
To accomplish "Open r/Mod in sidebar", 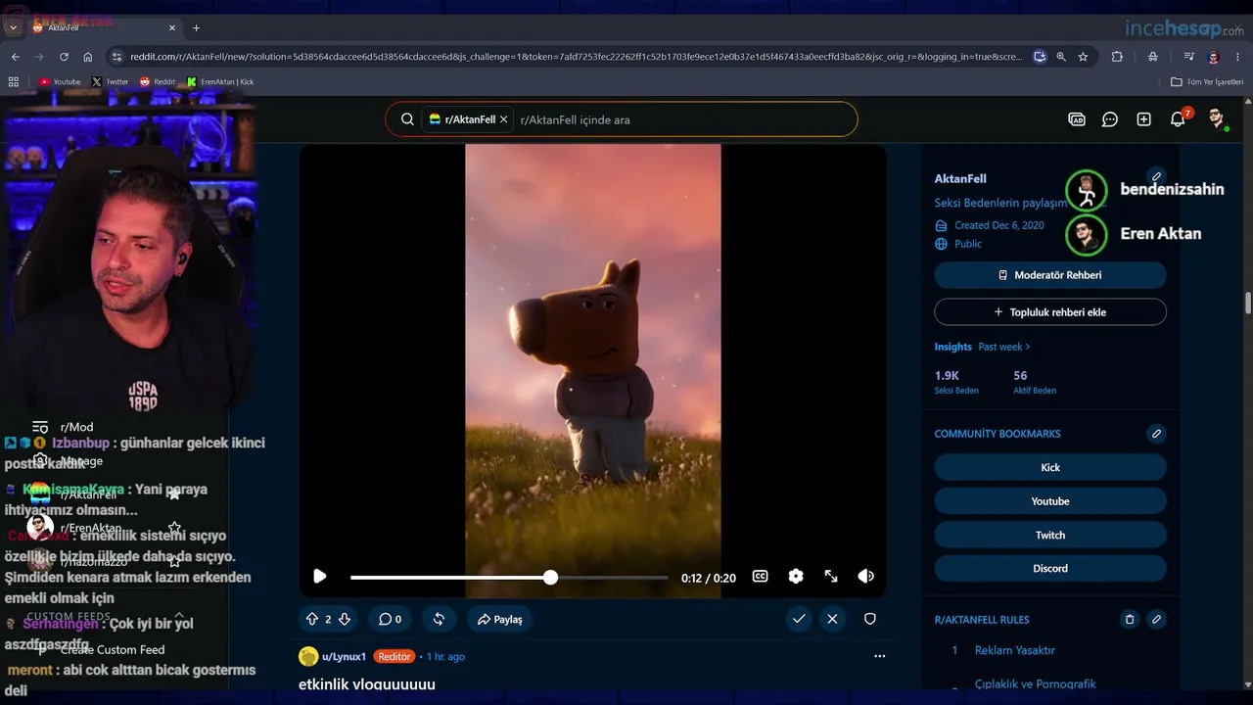I will (76, 427).
